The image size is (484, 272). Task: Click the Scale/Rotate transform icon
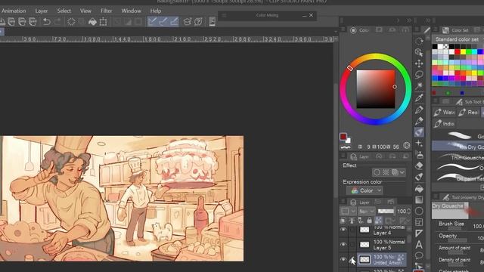coord(103,22)
